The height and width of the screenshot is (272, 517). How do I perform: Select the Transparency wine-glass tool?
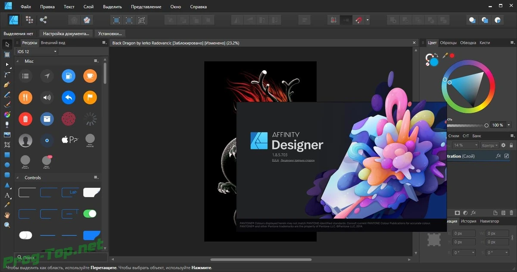pyautogui.click(x=7, y=125)
